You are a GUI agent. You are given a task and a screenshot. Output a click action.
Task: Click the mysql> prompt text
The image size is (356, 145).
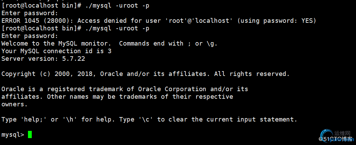13,135
